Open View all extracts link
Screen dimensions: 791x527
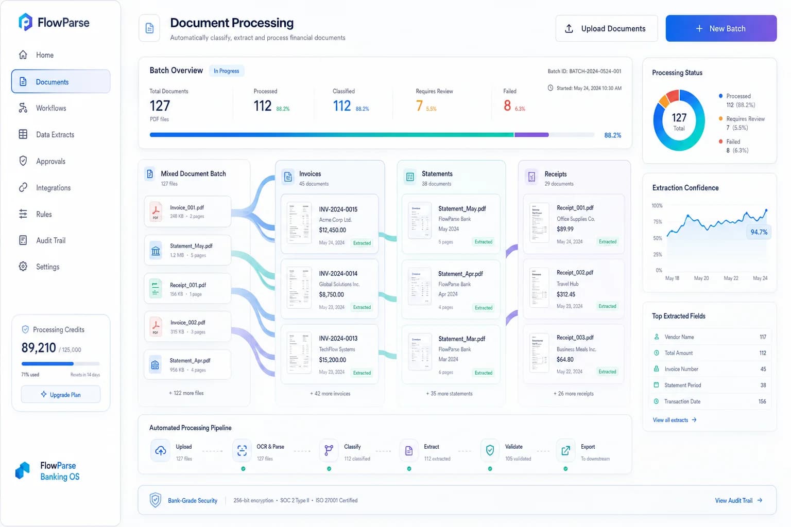[675, 420]
